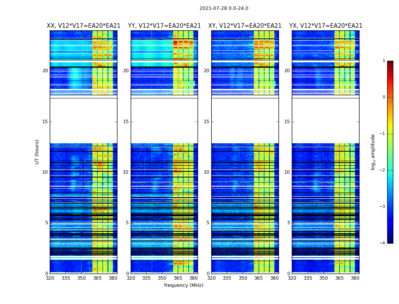
Task: Select the XX polarization panel title
Action: tap(84, 26)
